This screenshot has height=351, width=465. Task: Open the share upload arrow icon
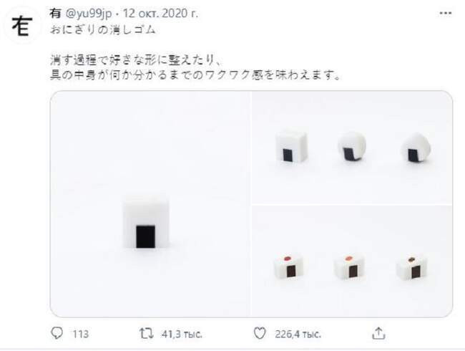point(378,334)
